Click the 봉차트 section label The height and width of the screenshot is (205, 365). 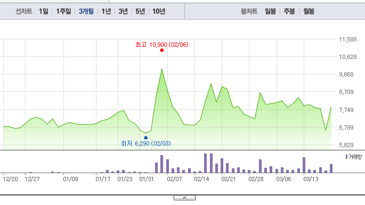249,11
